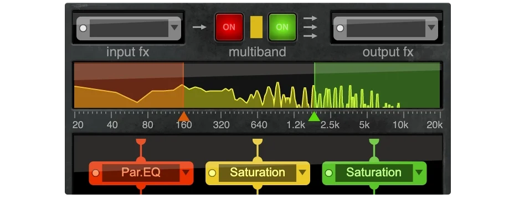Select the Par.EQ effect label
This screenshot has width=514, height=199.
[141, 172]
